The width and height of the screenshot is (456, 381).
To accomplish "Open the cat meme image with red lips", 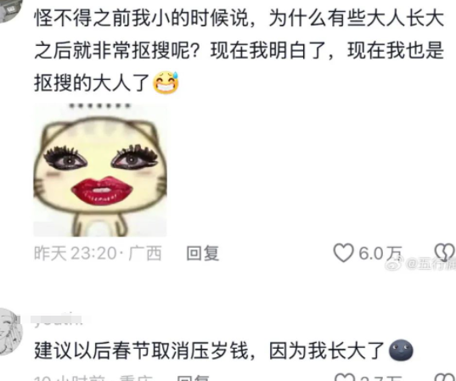I will click(x=100, y=170).
